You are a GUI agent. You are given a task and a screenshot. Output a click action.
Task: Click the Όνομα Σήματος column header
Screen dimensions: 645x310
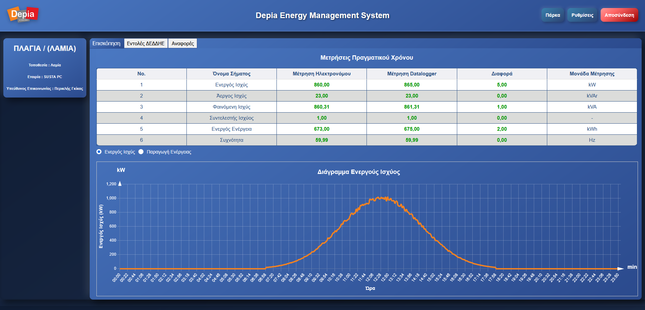click(231, 74)
